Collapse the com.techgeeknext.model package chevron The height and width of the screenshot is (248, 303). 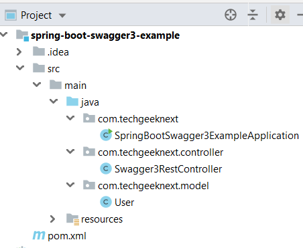pyautogui.click(x=70, y=184)
